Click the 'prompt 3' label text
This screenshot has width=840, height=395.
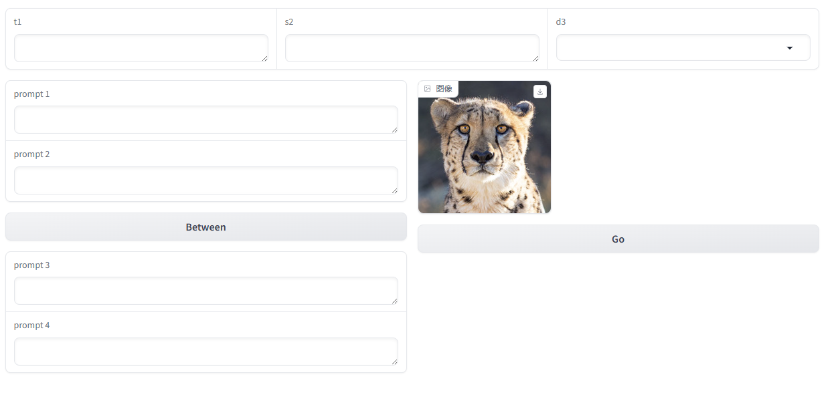click(32, 265)
